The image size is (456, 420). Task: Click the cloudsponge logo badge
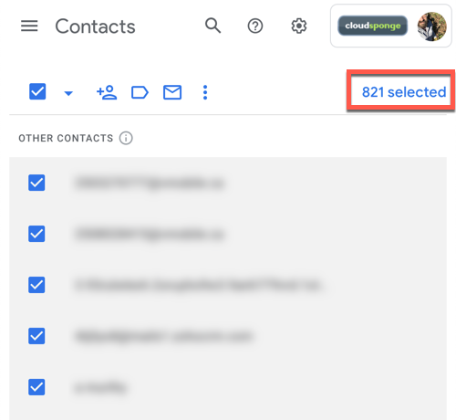click(x=372, y=26)
